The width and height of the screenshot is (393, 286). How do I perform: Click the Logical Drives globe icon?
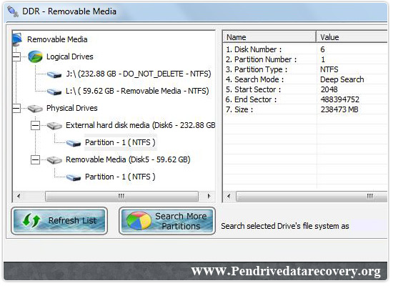[x=35, y=56]
